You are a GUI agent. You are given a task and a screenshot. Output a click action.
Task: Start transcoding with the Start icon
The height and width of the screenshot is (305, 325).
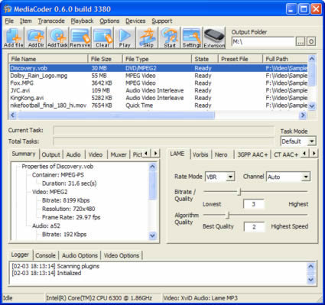[x=170, y=37]
